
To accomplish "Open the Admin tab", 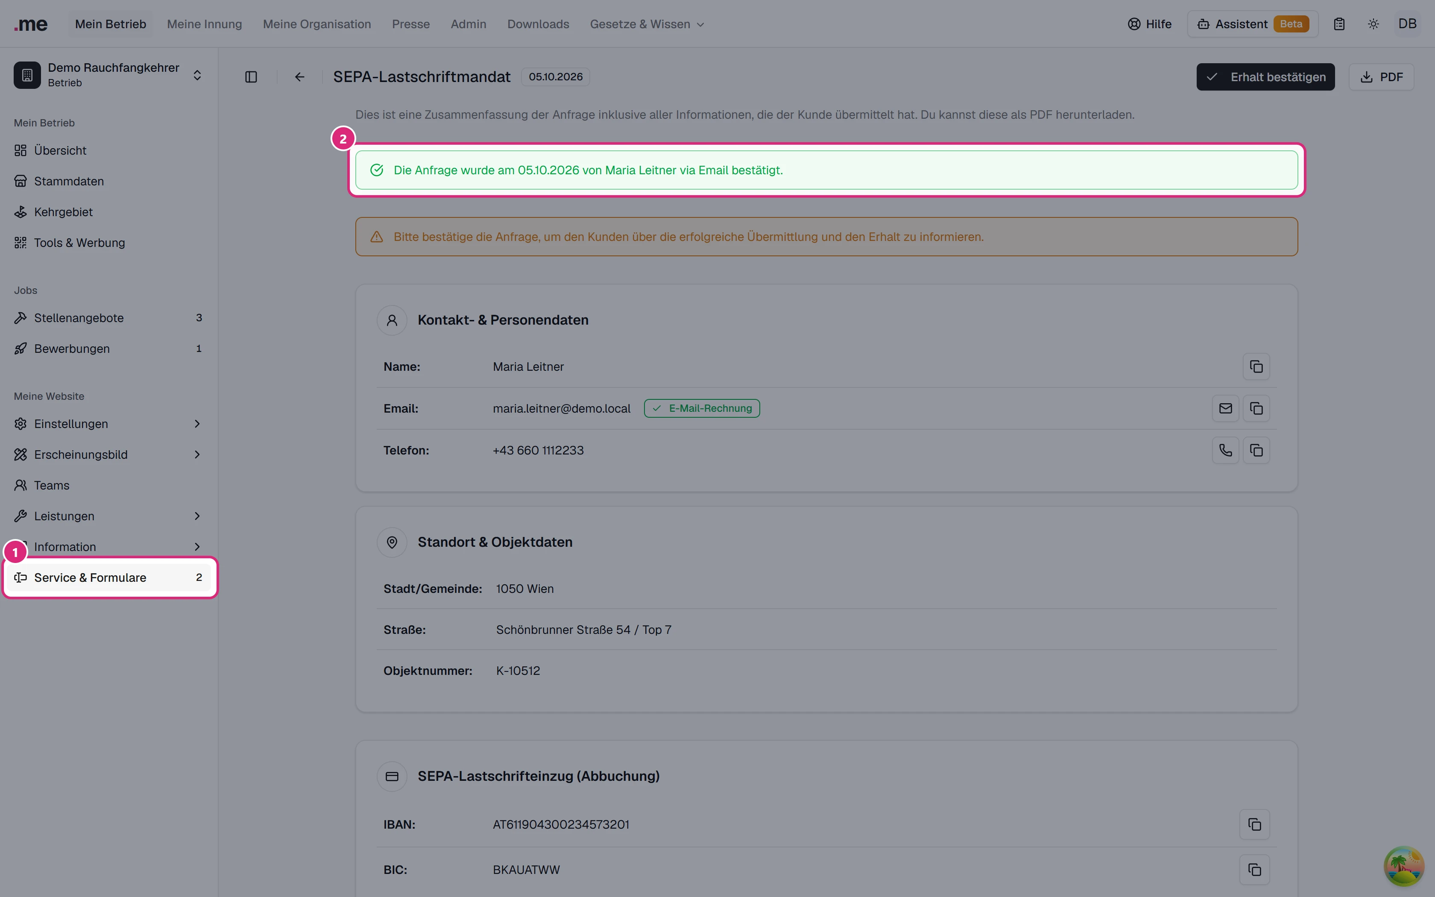I will coord(469,24).
